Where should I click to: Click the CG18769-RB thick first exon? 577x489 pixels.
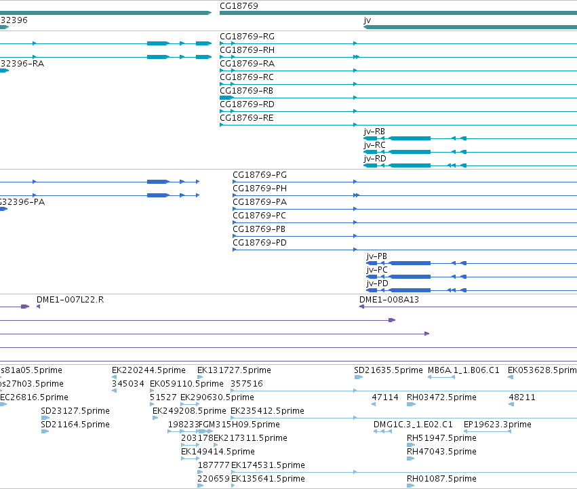(226, 98)
